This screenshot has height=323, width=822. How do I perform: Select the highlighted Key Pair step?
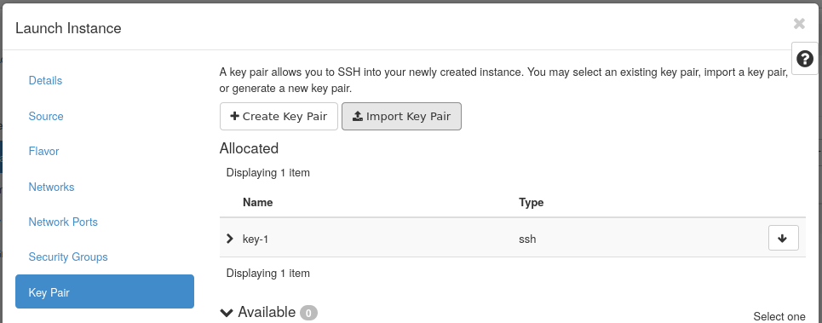105,291
